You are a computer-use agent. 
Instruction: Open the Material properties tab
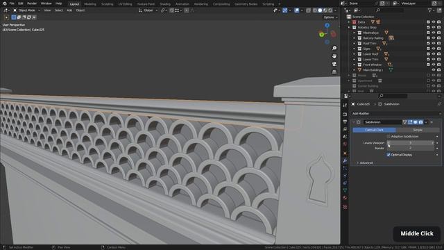click(x=345, y=197)
